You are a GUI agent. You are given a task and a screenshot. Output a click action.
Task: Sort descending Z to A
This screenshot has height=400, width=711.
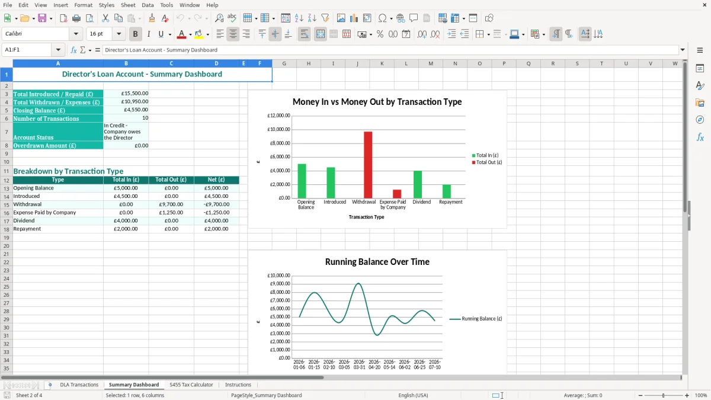coord(312,18)
